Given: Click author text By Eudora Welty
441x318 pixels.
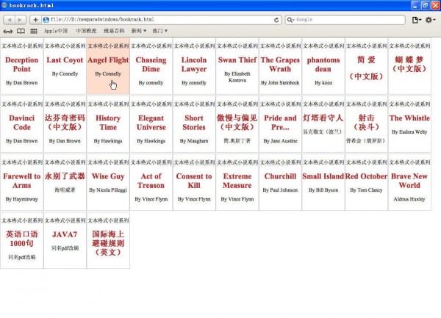Looking at the screenshot, I should click(409, 131).
